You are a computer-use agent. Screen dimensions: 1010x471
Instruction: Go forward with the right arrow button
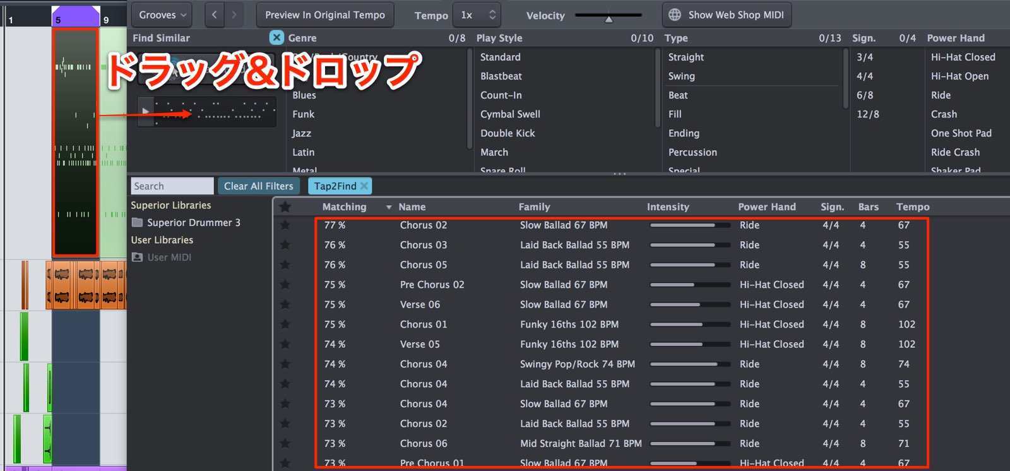(x=234, y=15)
